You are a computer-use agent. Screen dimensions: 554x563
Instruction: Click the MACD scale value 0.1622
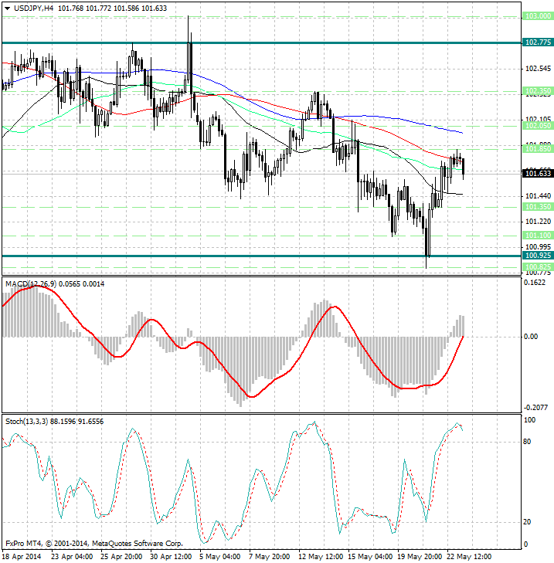(x=535, y=283)
